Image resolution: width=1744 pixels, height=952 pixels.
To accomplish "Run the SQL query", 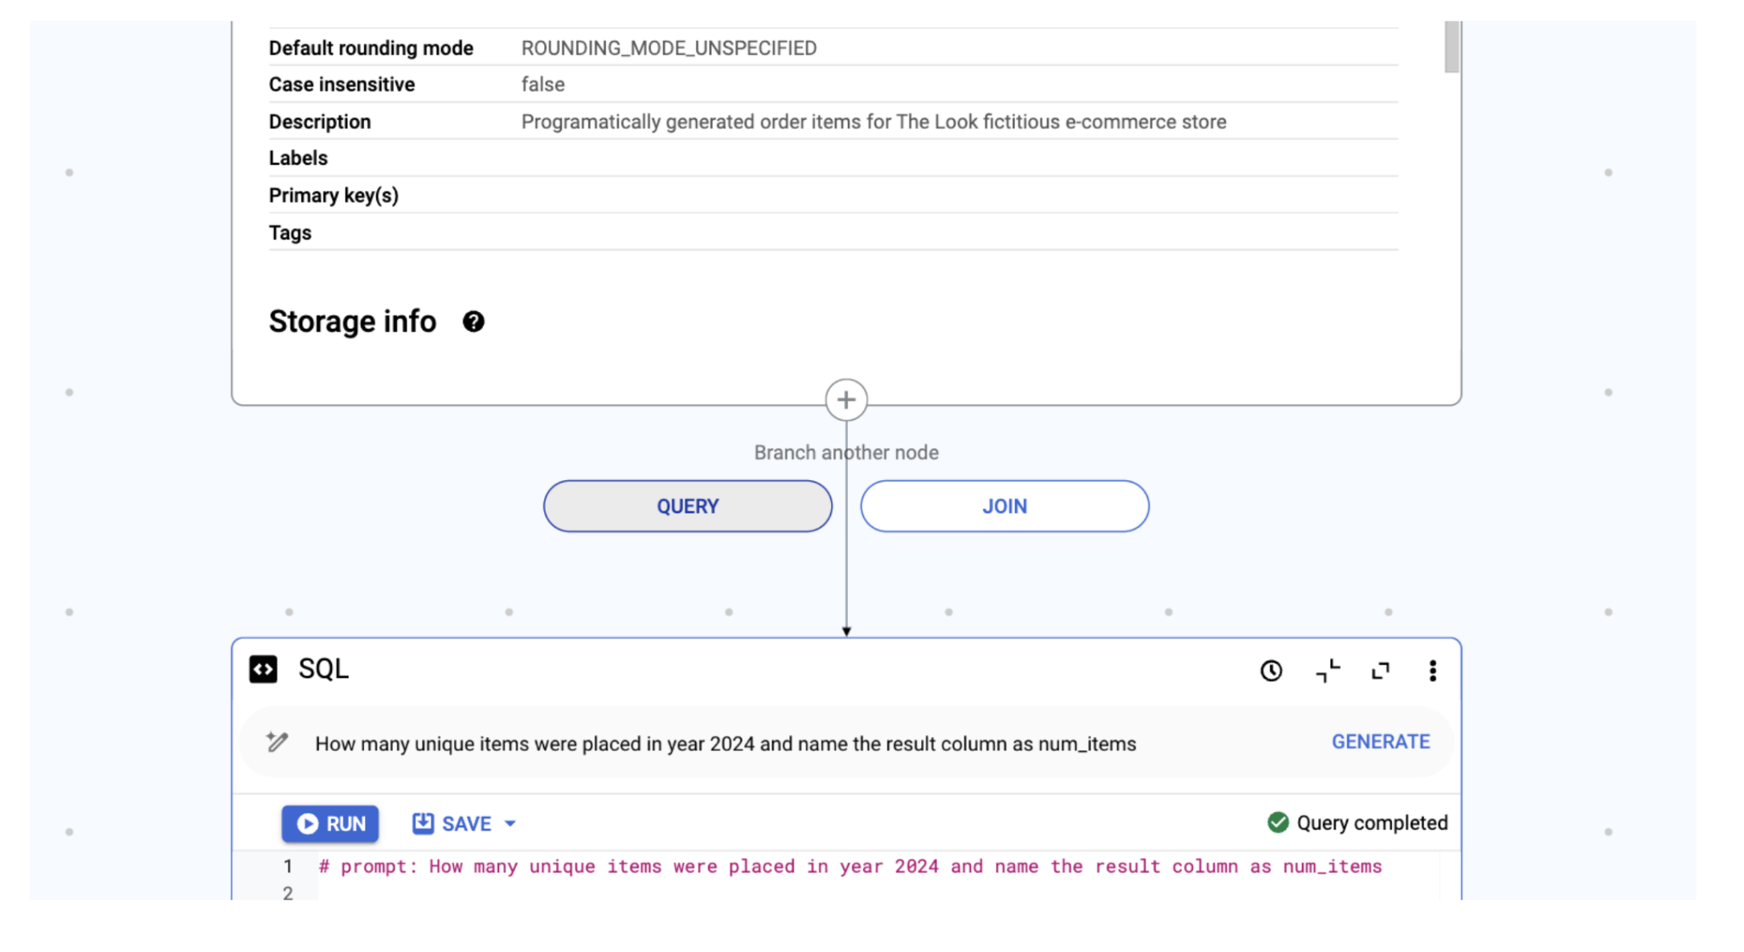I will coord(330,823).
